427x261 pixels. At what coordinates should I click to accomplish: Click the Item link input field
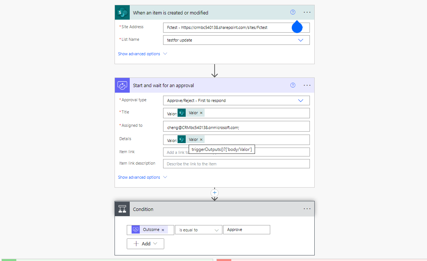coord(236,152)
